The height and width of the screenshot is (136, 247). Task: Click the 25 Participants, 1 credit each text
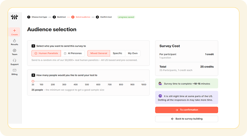pyautogui.click(x=176, y=70)
